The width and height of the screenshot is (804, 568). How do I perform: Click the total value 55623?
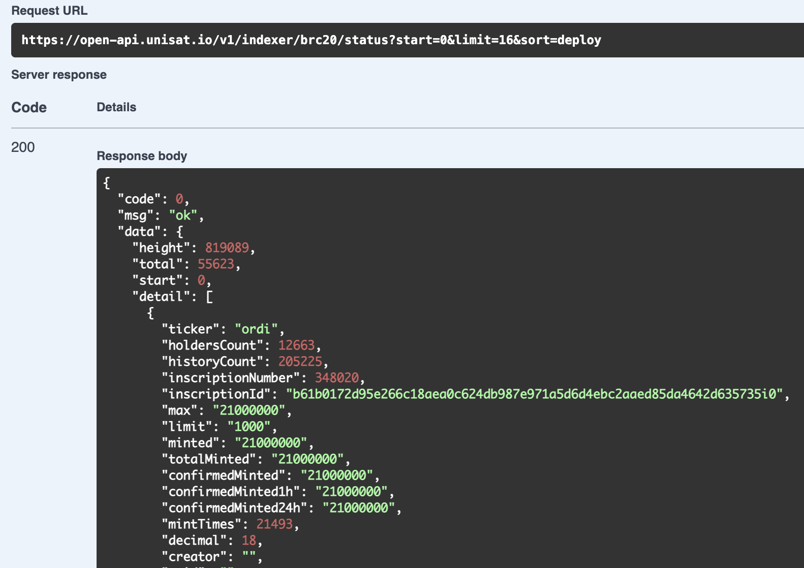[x=216, y=264]
